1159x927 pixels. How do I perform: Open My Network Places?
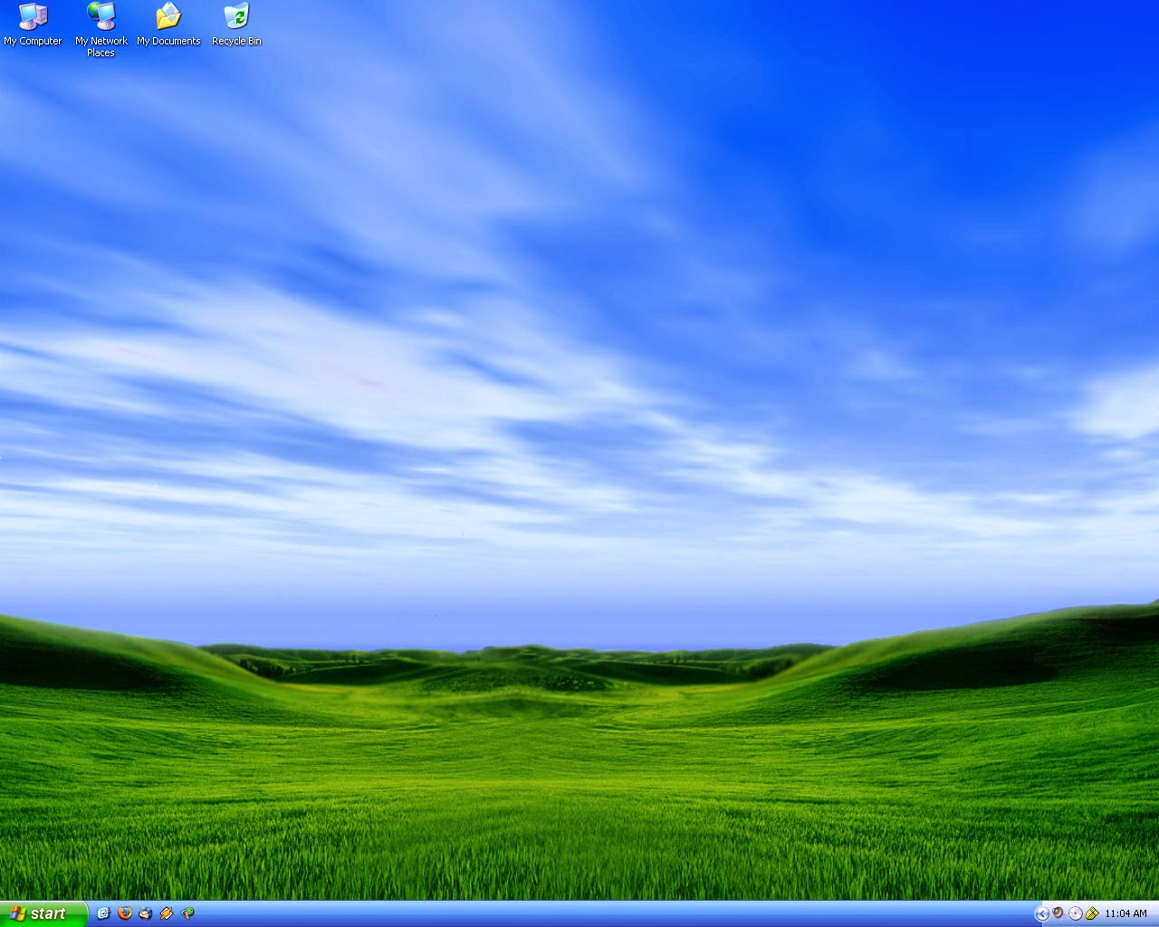[100, 18]
